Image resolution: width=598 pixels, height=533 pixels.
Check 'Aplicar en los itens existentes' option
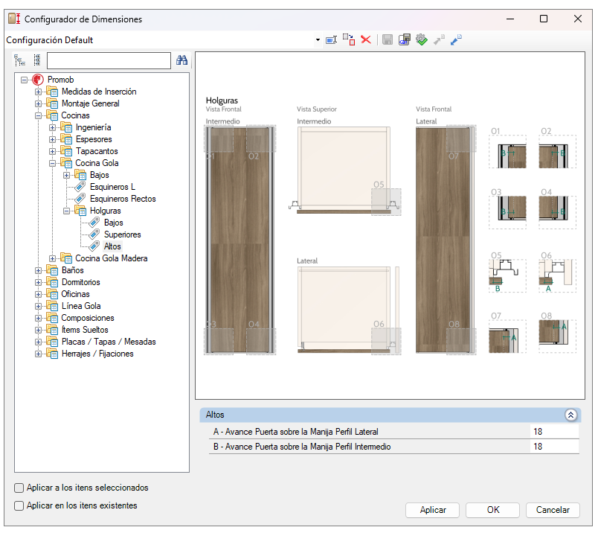(19, 506)
